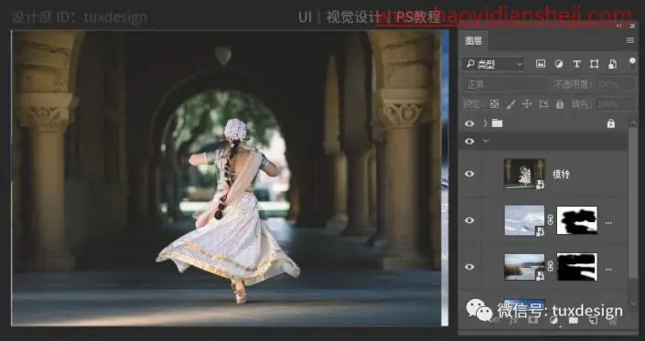Select the snow mountain layer mask thumbnail

[x=576, y=220]
